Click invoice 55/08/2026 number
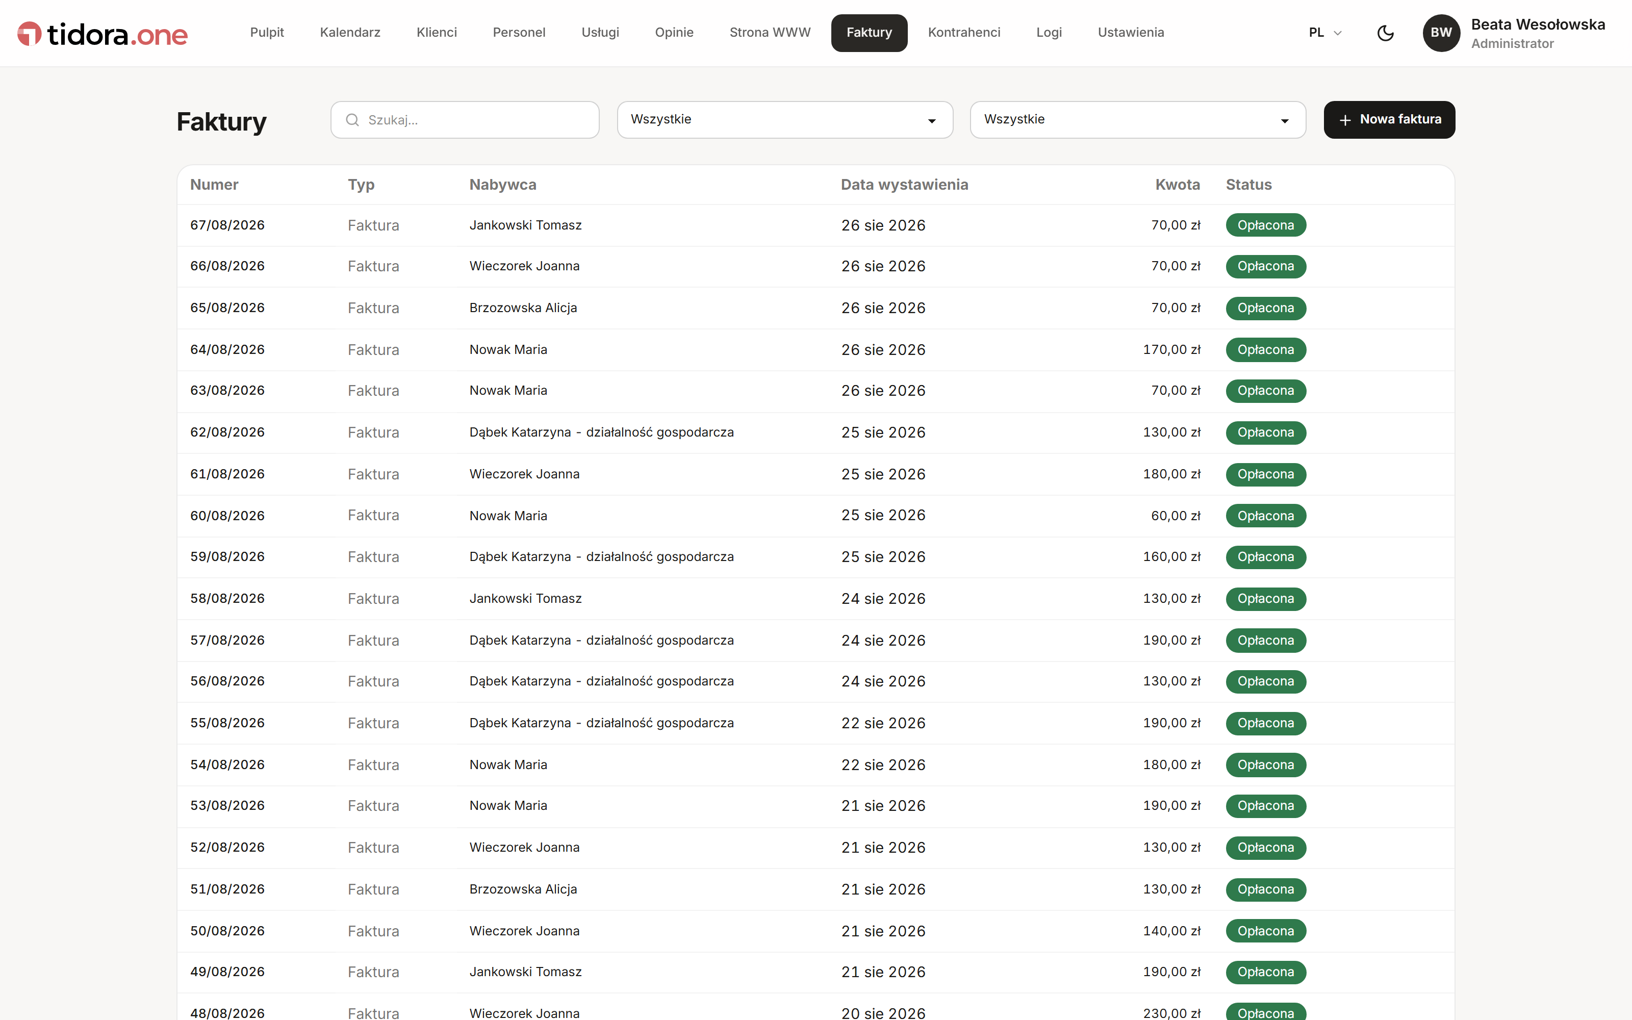The width and height of the screenshot is (1632, 1020). tap(227, 723)
